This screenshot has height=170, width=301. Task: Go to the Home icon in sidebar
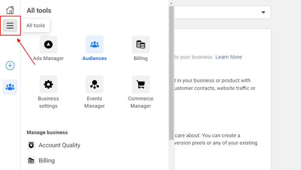pyautogui.click(x=10, y=10)
